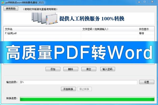Click the 输入密码 button
Viewport: 158px width, 105px height.
pyautogui.click(x=107, y=69)
